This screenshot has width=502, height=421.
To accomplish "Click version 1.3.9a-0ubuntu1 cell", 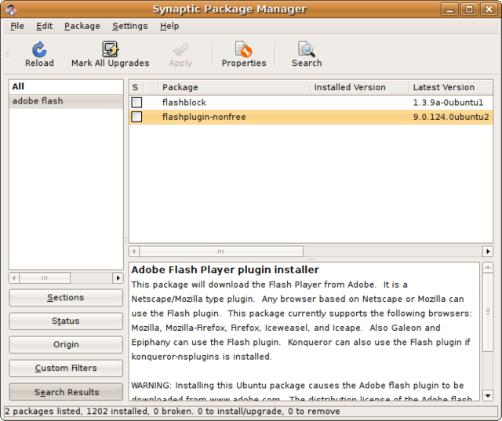I will 448,103.
